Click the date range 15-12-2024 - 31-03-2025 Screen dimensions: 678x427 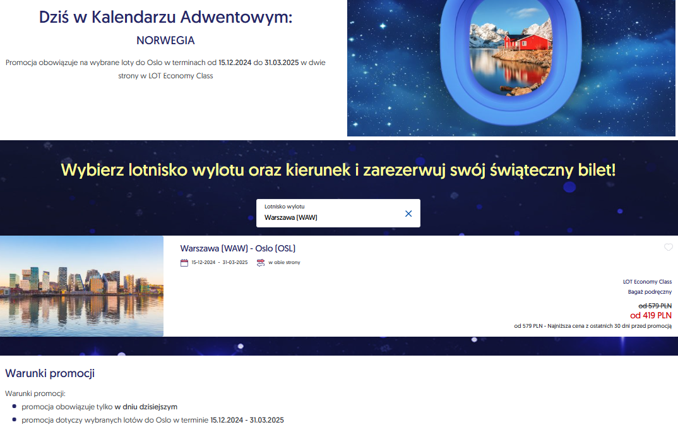pyautogui.click(x=220, y=263)
